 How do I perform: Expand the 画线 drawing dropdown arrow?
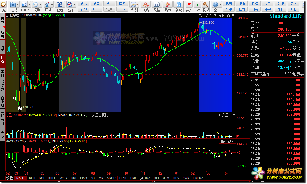[52, 4]
